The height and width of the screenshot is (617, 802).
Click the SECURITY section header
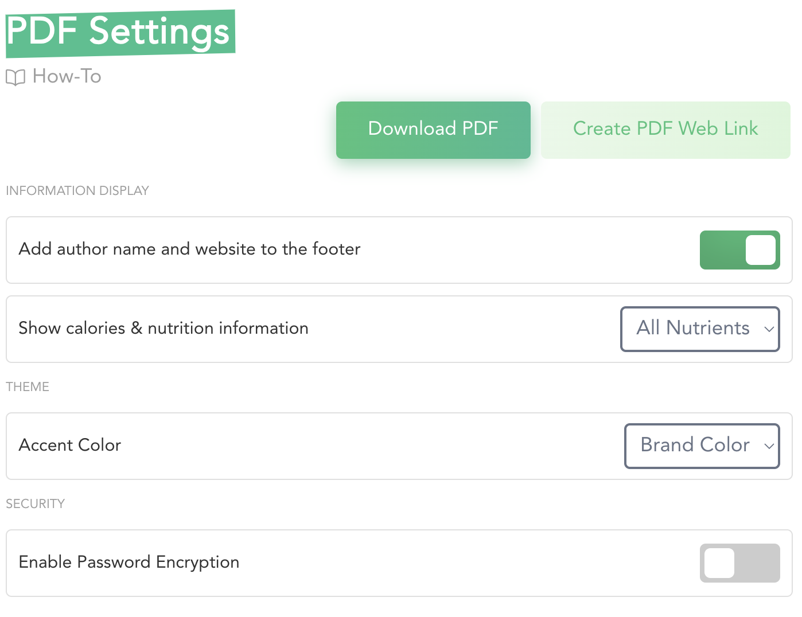tap(36, 504)
